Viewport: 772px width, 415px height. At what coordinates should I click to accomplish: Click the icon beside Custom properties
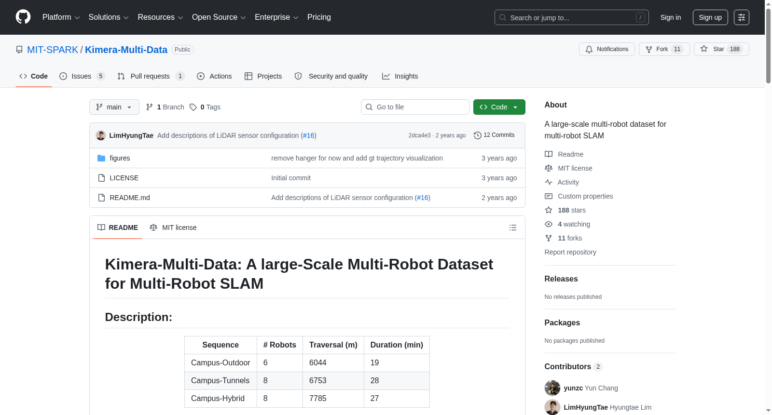(549, 196)
